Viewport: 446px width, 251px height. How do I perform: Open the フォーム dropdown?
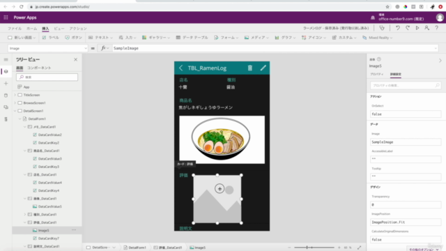click(226, 38)
